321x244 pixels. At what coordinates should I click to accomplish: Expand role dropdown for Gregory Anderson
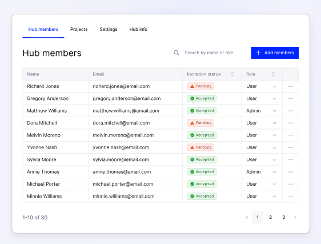tap(274, 99)
